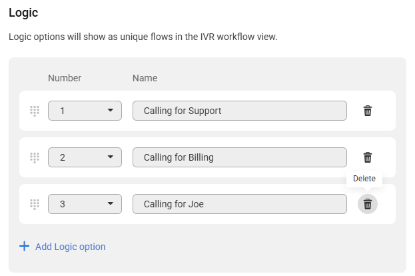Click the Number column header

pyautogui.click(x=65, y=78)
